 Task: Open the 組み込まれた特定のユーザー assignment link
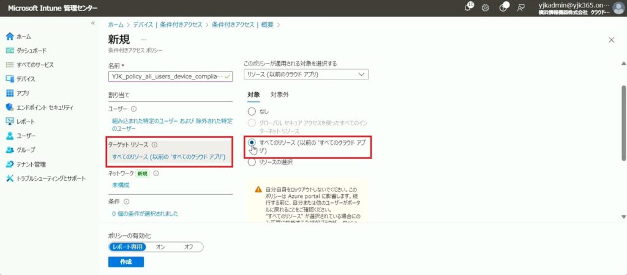coord(172,125)
